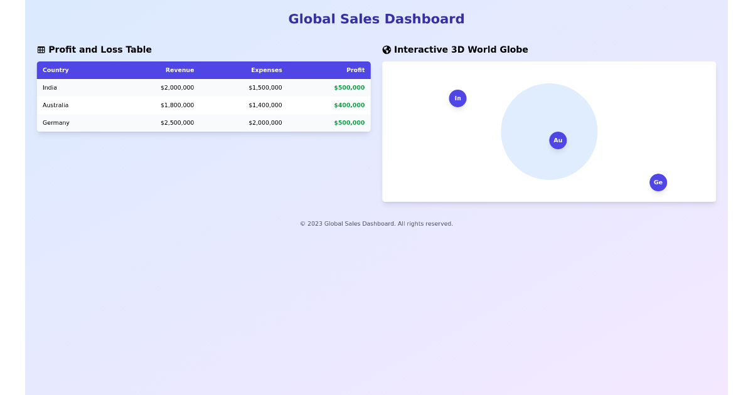Click the table grid icon beside "Profit and Loss Table"

(41, 50)
